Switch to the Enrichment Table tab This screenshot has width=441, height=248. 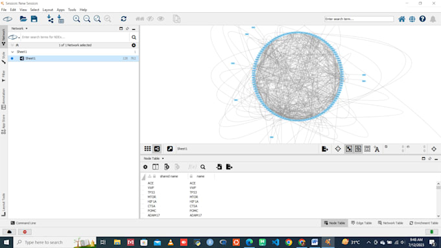[423, 223]
